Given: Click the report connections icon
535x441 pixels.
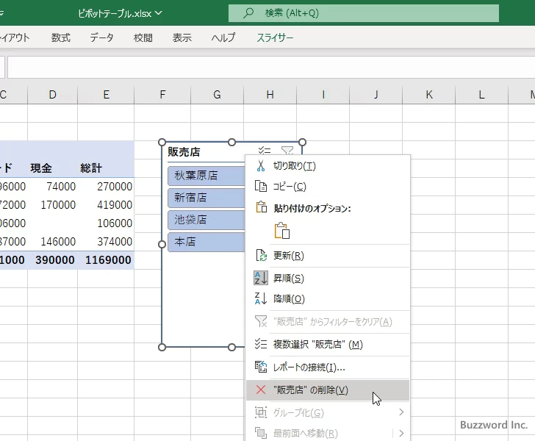Looking at the screenshot, I should click(x=261, y=367).
